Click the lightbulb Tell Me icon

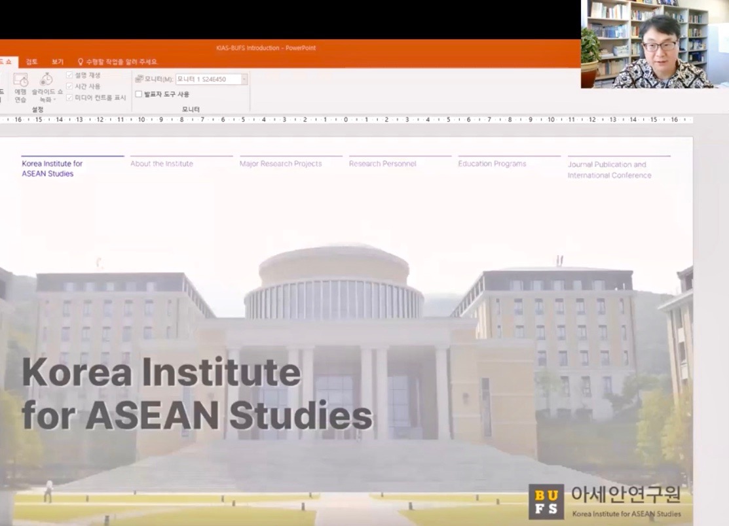[81, 61]
